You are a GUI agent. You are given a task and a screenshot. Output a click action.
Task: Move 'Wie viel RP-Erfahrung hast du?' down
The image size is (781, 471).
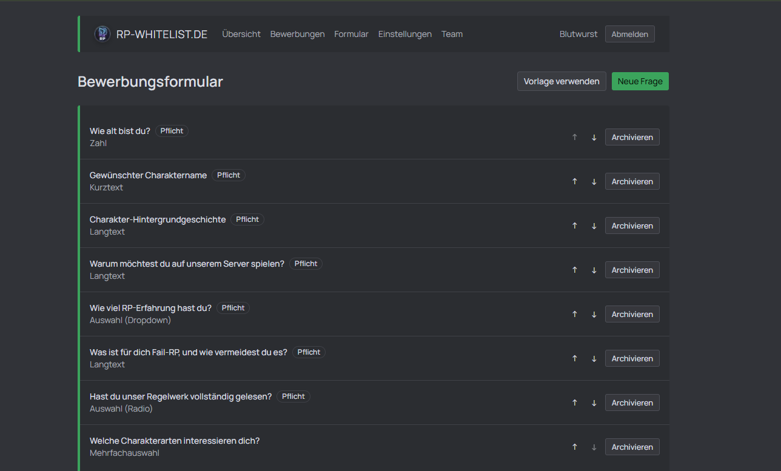(x=594, y=314)
